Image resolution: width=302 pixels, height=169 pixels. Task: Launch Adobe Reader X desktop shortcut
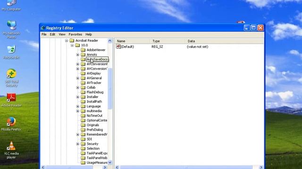[x=11, y=102]
